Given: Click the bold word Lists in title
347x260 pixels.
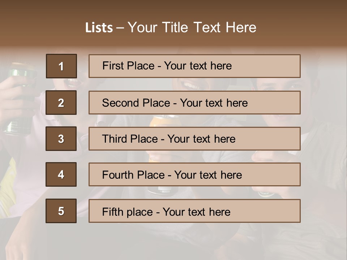Looking at the screenshot, I should [x=99, y=28].
